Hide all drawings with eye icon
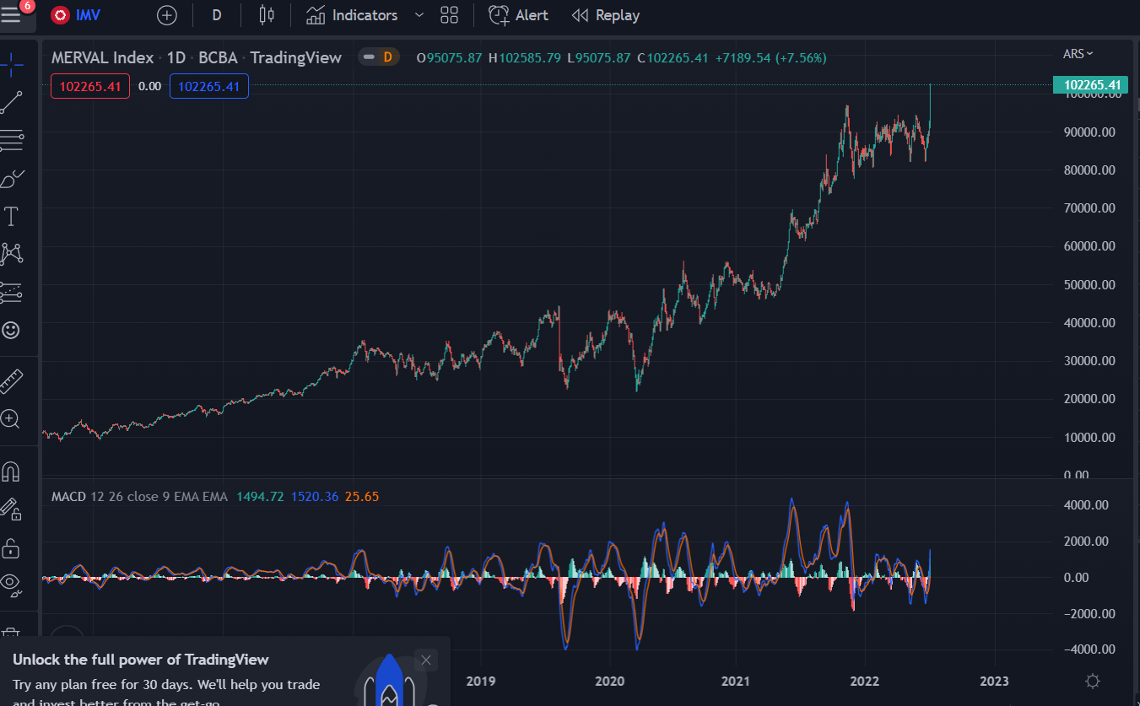The width and height of the screenshot is (1140, 706). pyautogui.click(x=11, y=581)
